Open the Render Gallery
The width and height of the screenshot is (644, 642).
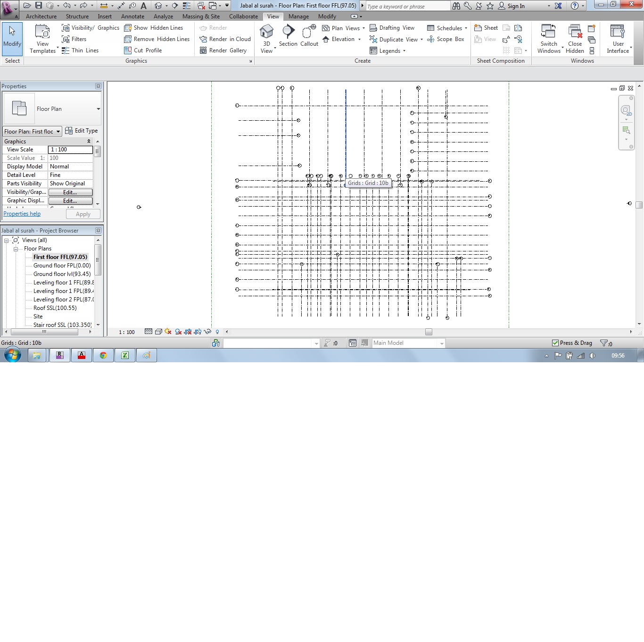(223, 50)
